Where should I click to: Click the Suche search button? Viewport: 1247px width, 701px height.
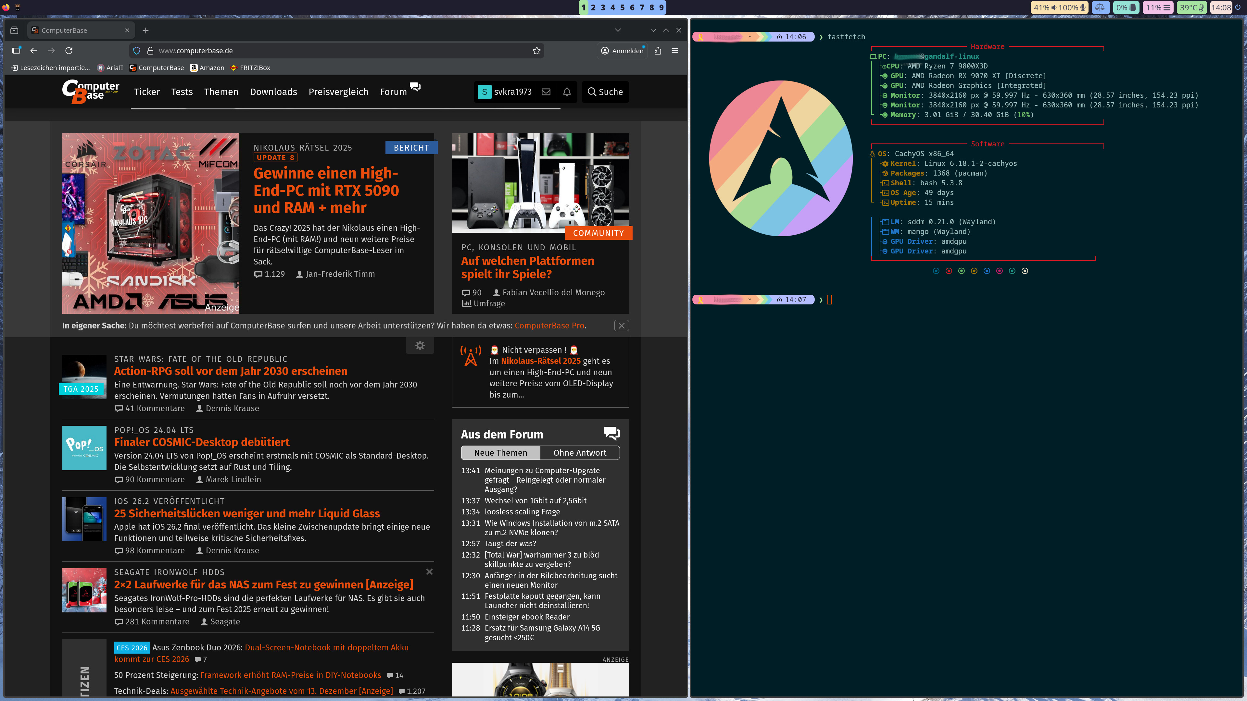click(605, 92)
